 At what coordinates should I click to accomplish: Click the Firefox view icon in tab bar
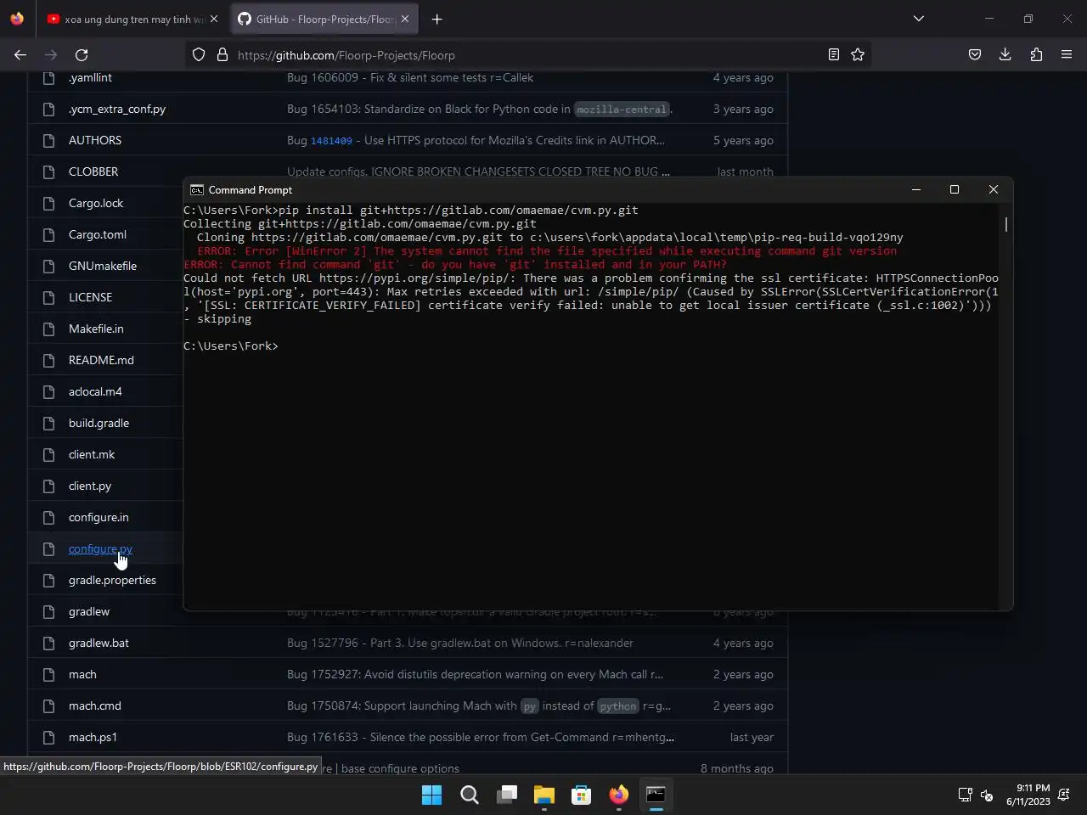17,19
